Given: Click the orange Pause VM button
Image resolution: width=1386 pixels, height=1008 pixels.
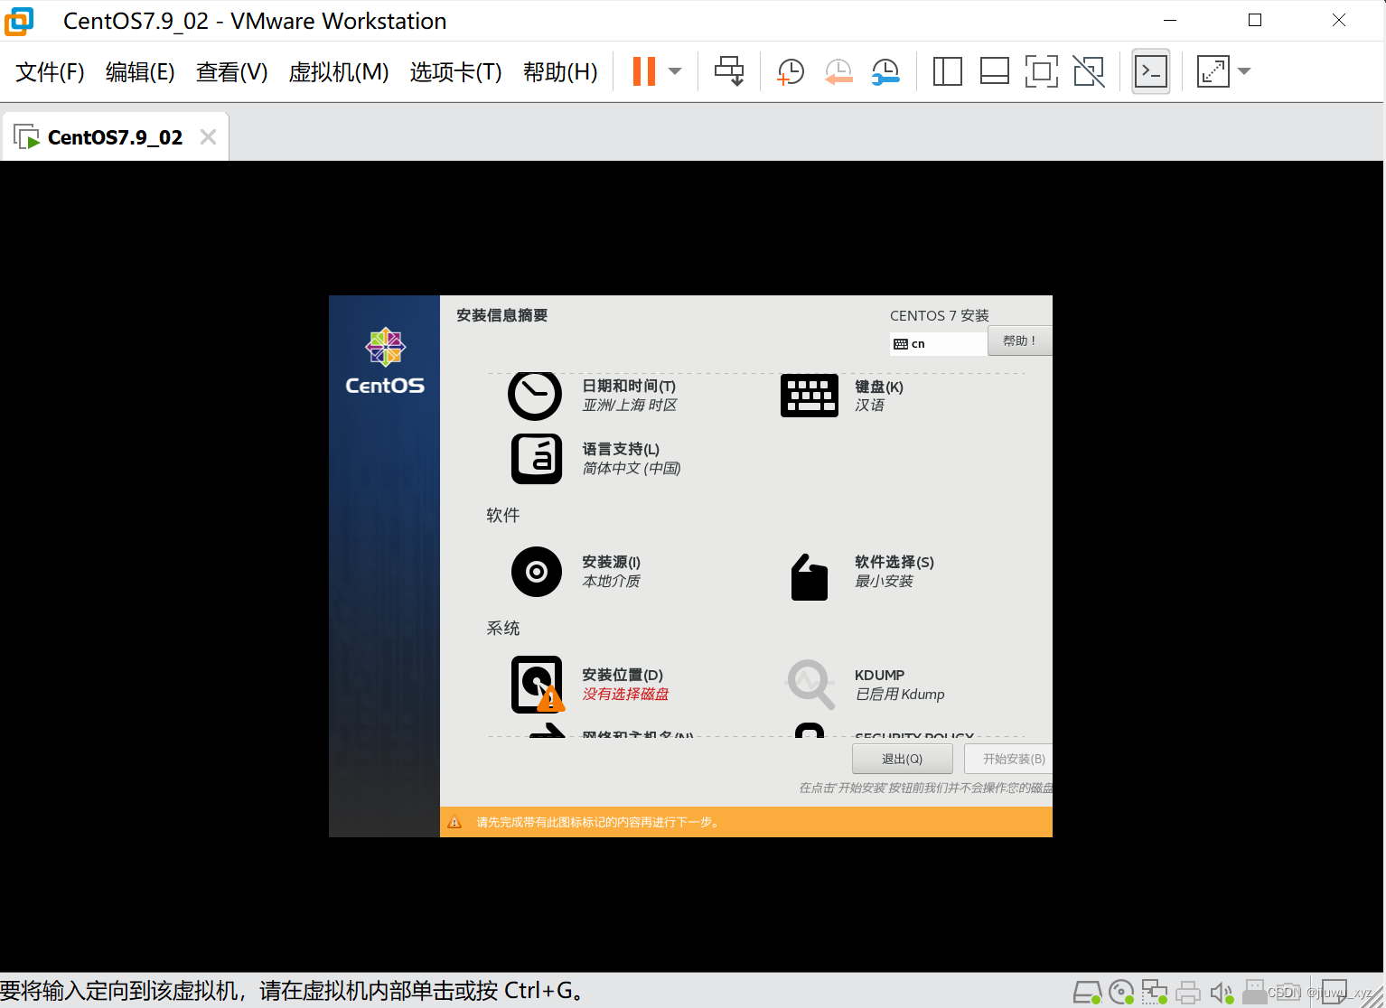Looking at the screenshot, I should pyautogui.click(x=644, y=71).
